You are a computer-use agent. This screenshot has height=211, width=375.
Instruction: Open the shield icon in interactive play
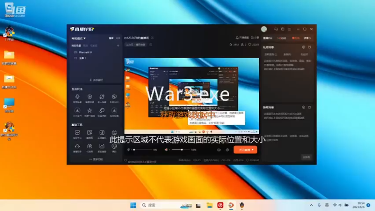coord(90,97)
